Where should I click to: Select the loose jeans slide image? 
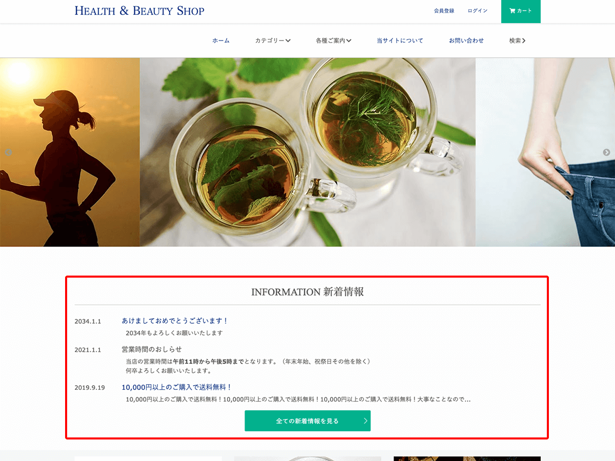click(x=545, y=152)
